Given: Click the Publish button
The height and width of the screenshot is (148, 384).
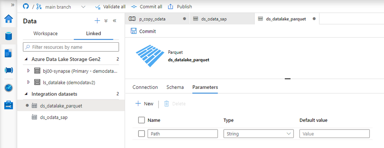Looking at the screenshot, I should 180,7.
